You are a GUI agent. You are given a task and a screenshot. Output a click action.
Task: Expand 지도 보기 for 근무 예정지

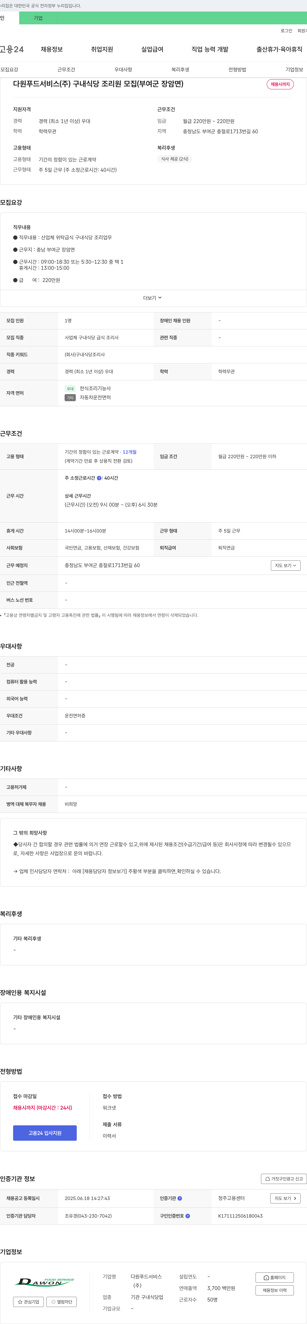[286, 565]
